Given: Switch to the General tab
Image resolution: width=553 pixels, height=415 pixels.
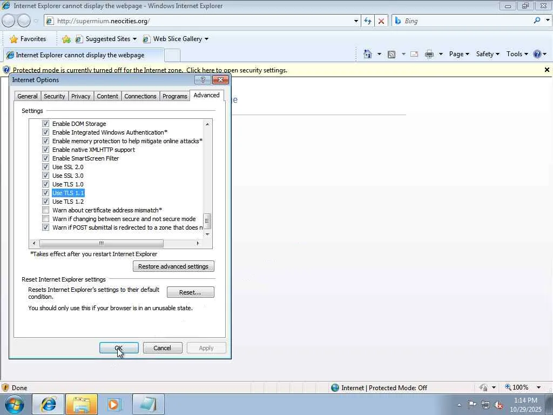Looking at the screenshot, I should (28, 96).
